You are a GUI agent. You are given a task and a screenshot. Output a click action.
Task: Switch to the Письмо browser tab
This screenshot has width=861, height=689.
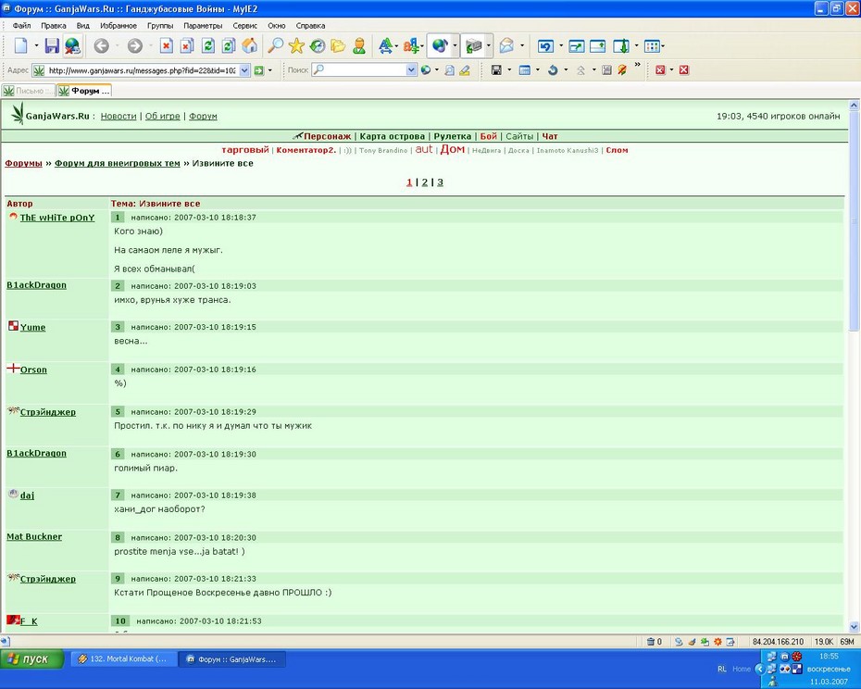(29, 91)
